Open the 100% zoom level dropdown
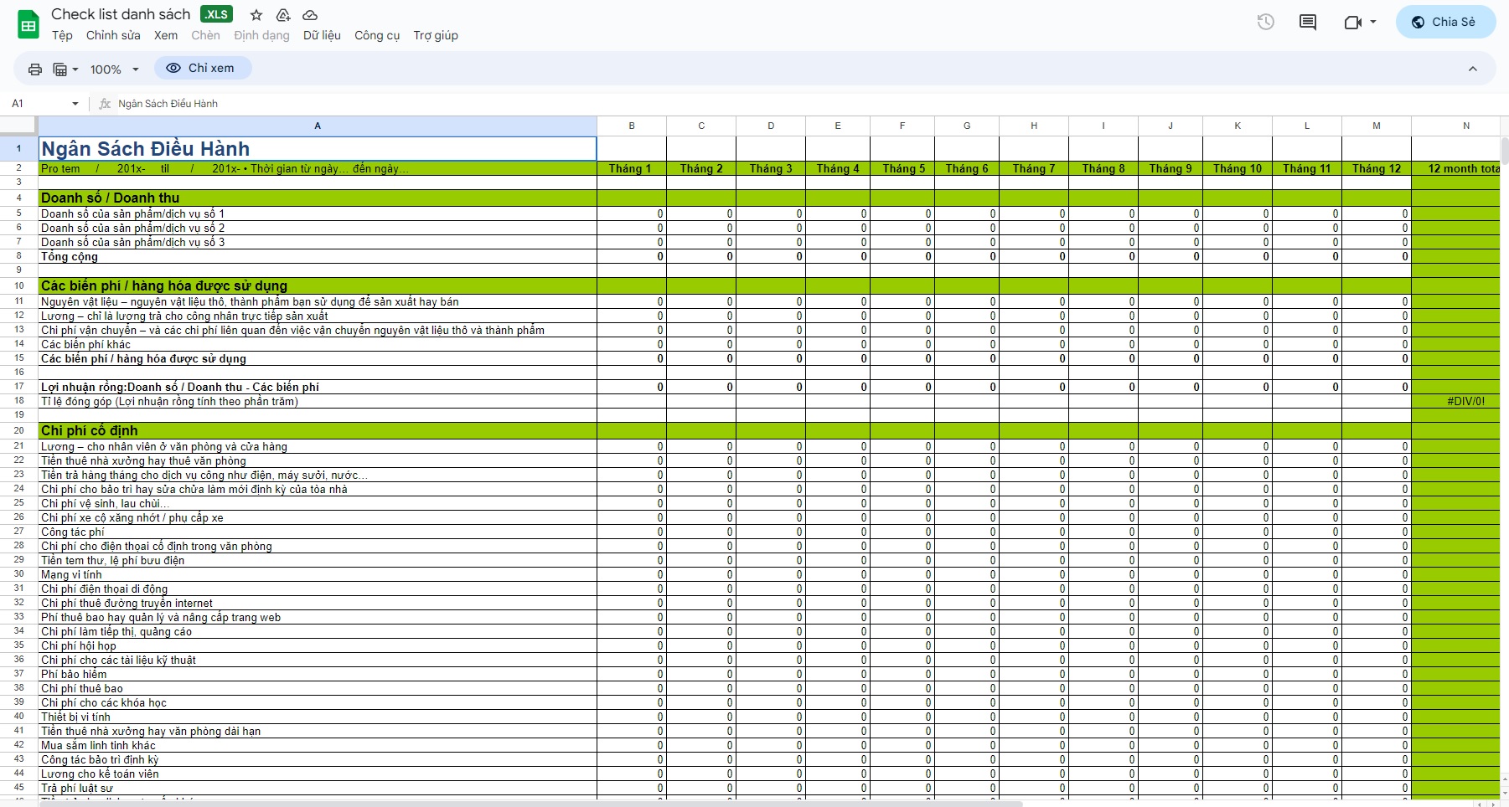Viewport: 1509px width, 807px height. coord(114,69)
